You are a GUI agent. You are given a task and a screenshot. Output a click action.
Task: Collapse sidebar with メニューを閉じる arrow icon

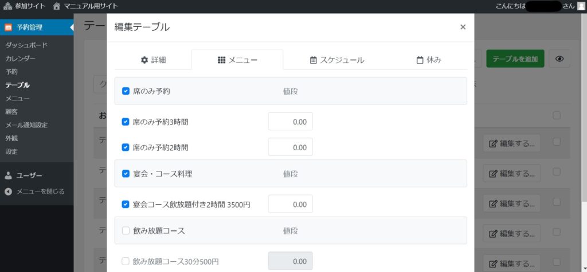8,191
